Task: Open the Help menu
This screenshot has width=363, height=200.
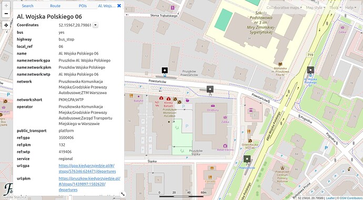Action: [350, 8]
